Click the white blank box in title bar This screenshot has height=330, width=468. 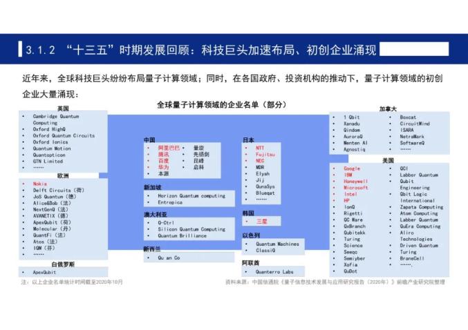[414, 49]
